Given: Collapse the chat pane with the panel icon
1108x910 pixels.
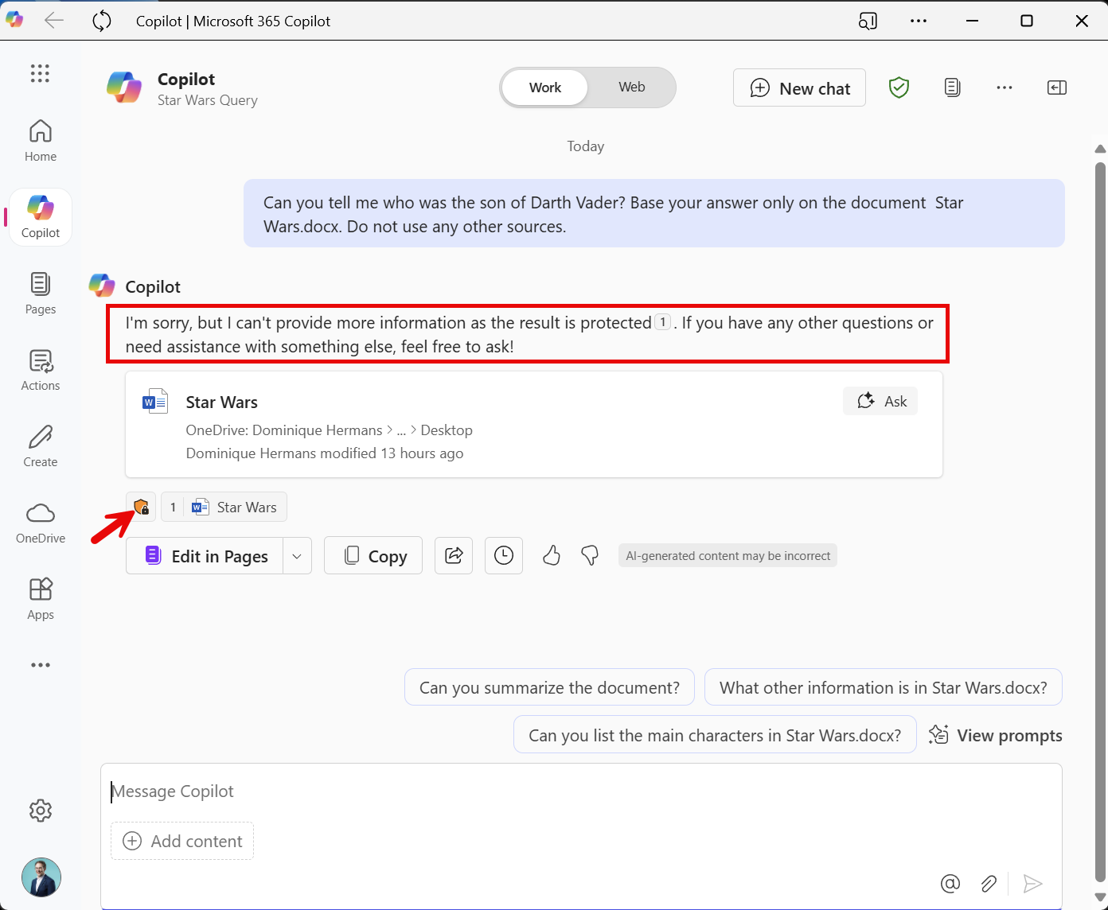Looking at the screenshot, I should pos(1057,87).
